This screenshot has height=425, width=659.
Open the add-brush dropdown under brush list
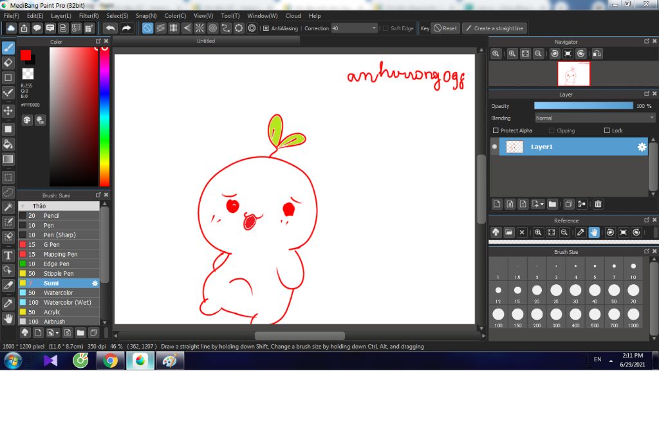57,332
